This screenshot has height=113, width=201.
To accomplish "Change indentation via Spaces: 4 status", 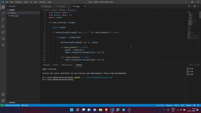I will pyautogui.click(x=169, y=105).
